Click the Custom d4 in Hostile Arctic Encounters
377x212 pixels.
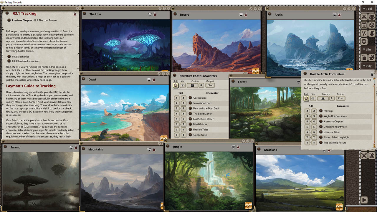pos(323,98)
